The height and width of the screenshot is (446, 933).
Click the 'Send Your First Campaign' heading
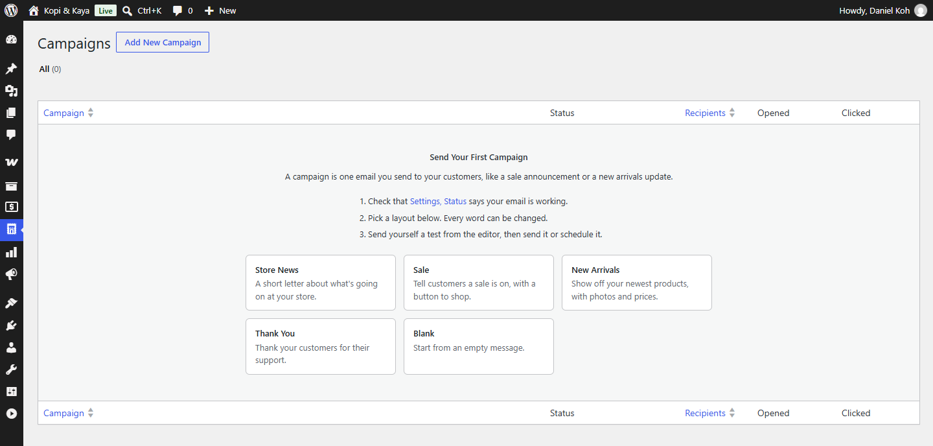[x=479, y=157]
